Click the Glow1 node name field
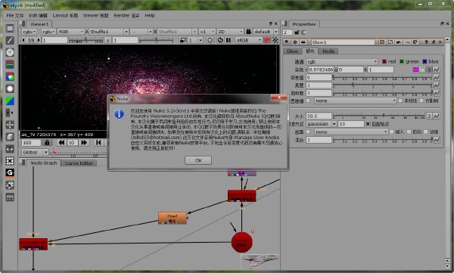 pyautogui.click(x=343, y=42)
